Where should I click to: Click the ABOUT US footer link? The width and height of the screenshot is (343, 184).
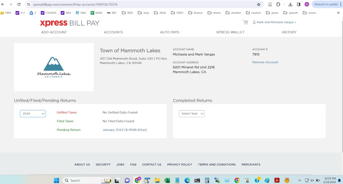[82, 165]
